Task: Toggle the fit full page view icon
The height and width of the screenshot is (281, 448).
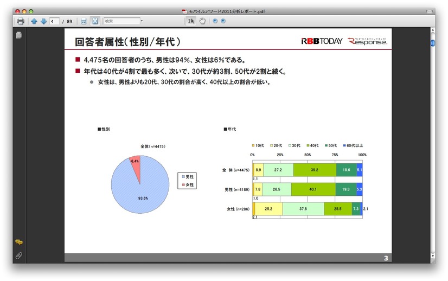Action: pos(95,21)
